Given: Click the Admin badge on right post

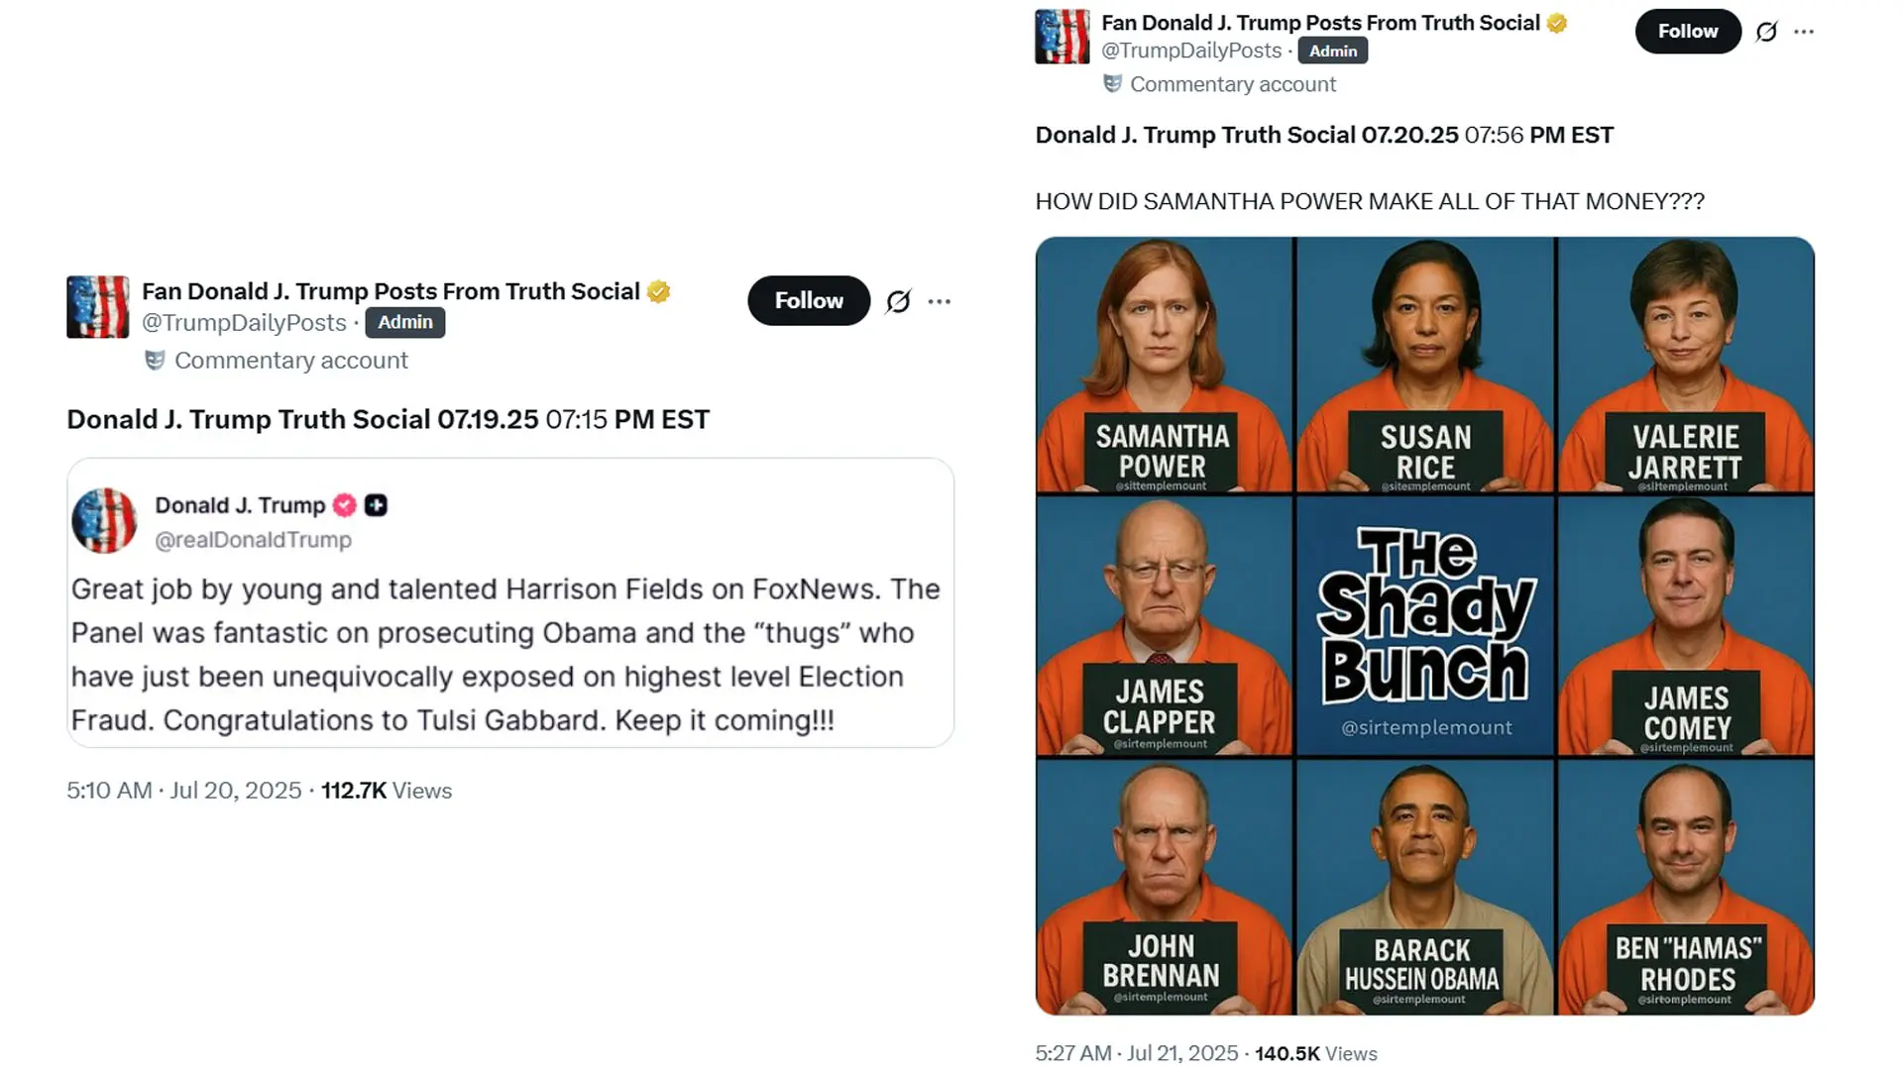Looking at the screenshot, I should (x=1333, y=51).
